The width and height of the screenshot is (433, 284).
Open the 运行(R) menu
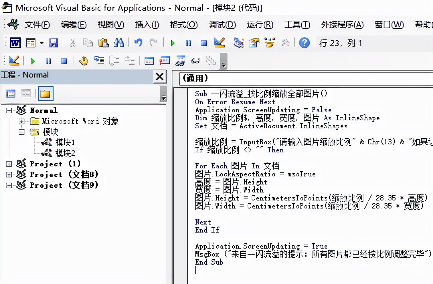pos(260,24)
